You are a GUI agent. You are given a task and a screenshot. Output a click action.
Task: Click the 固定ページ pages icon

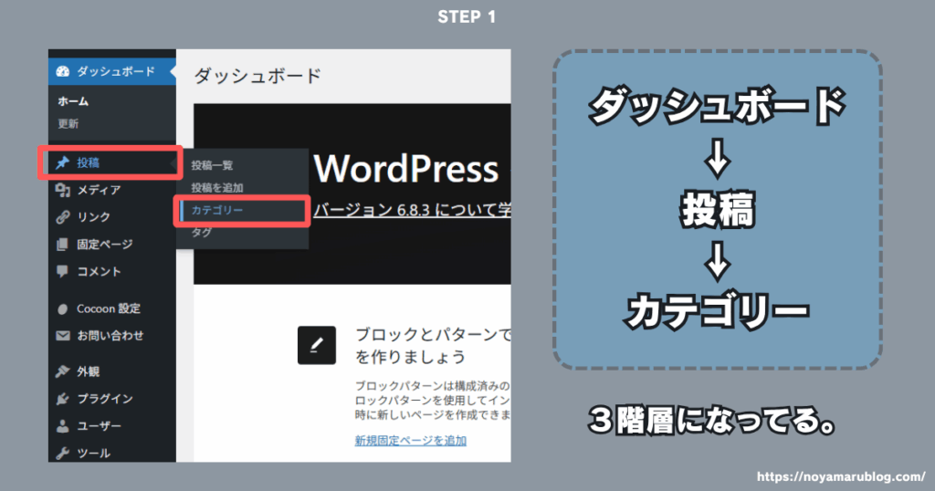tap(63, 244)
